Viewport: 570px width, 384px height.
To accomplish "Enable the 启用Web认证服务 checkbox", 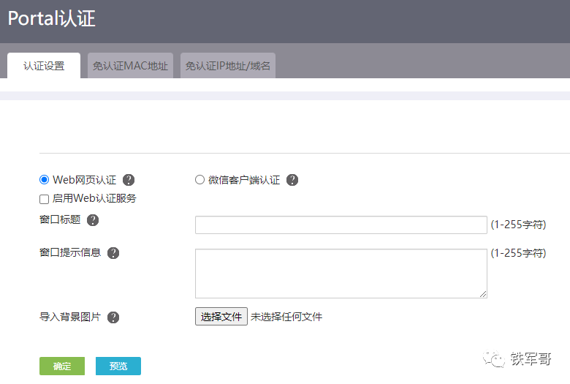I will point(45,199).
